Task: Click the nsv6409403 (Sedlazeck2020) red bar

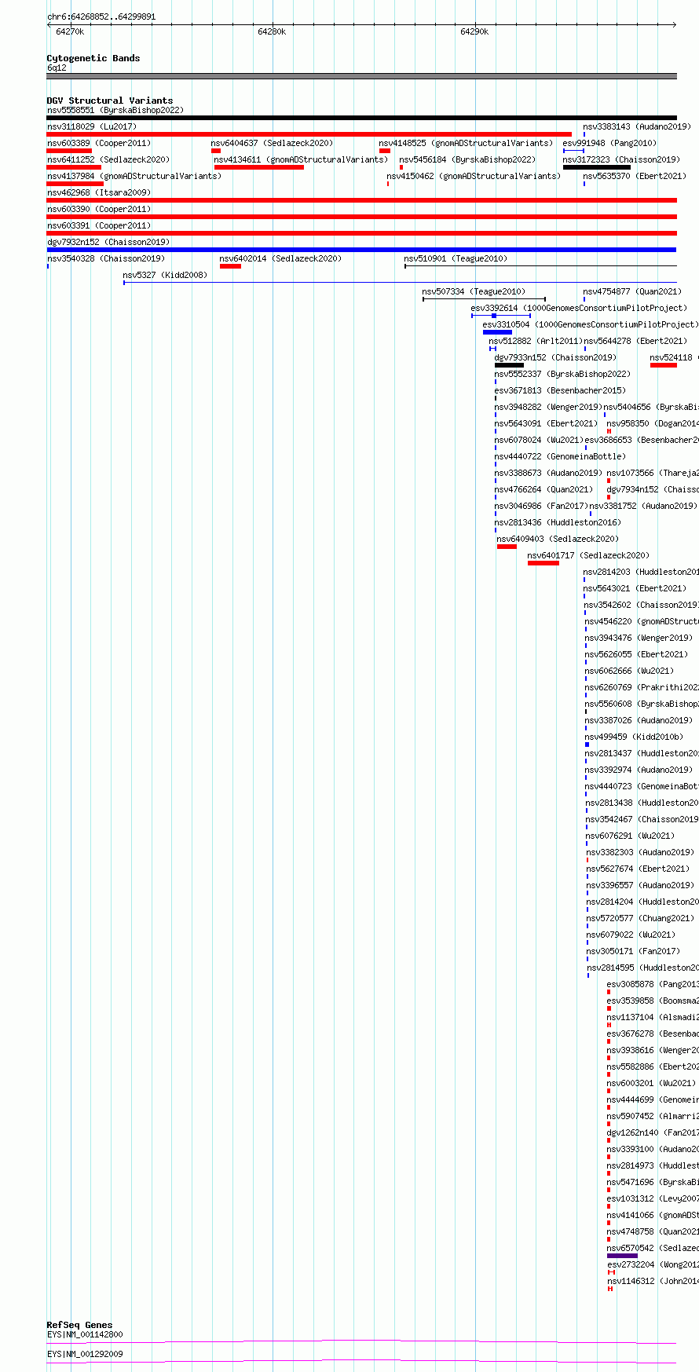Action: (x=507, y=547)
